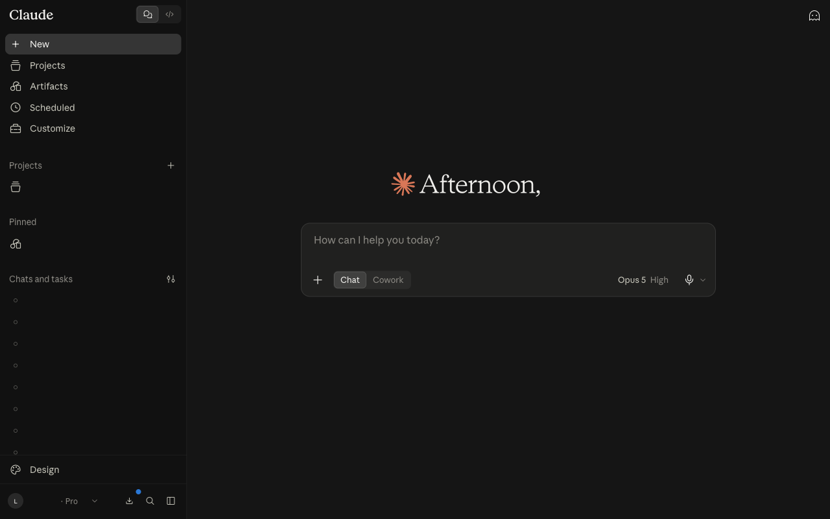Open the Artifacts page
The height and width of the screenshot is (519, 830).
click(93, 86)
